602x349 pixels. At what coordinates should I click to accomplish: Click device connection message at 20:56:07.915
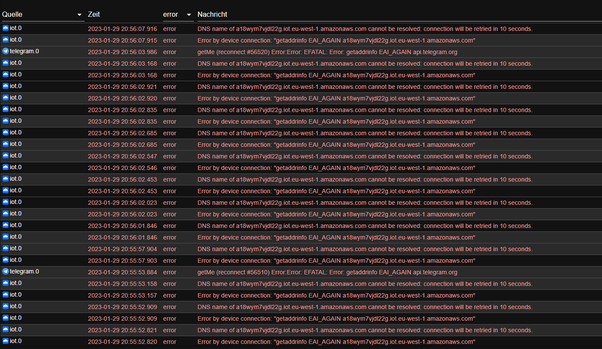[x=336, y=40]
